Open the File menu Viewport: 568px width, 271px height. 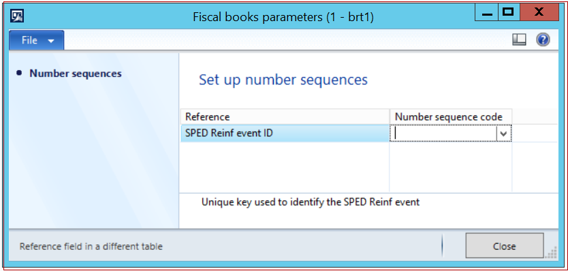(37, 40)
